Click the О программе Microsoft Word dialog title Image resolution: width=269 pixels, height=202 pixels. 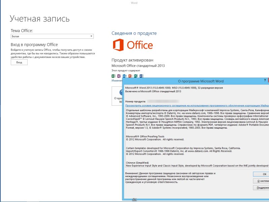(201, 81)
